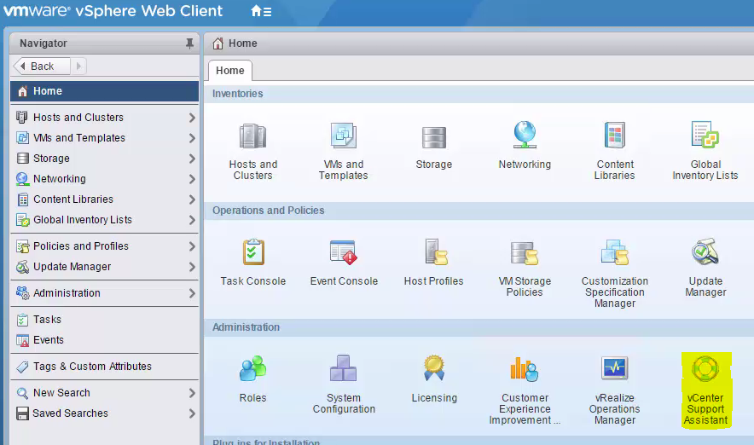This screenshot has height=445, width=754.
Task: Select the Home tab
Action: pyautogui.click(x=229, y=71)
